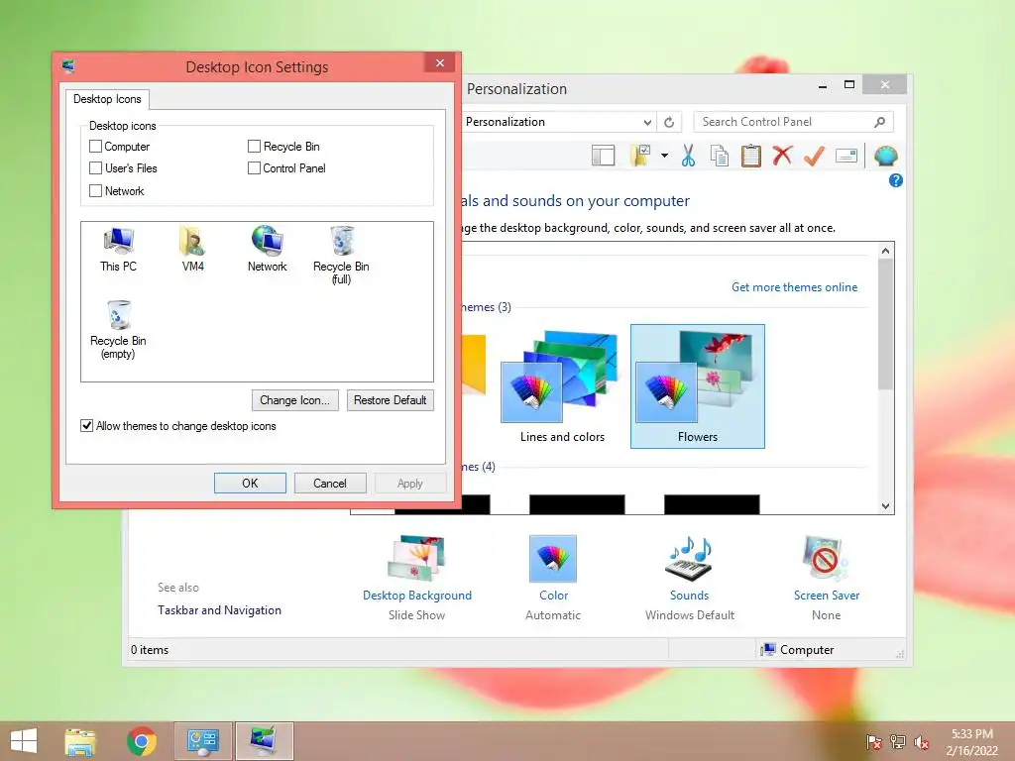Open the Color settings icon
Viewport: 1015px width, 761px height.
[x=553, y=559]
